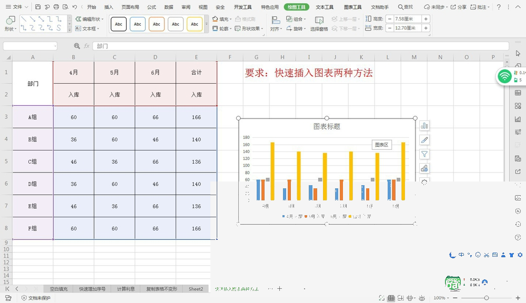Click the chart style brush button
Screen dimensions: 526x303
424,140
